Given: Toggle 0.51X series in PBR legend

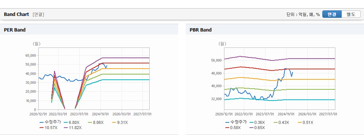Looking at the screenshot, I should coord(305,122).
